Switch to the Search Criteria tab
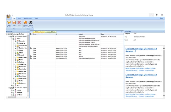The image size is (171, 112). click(51, 32)
